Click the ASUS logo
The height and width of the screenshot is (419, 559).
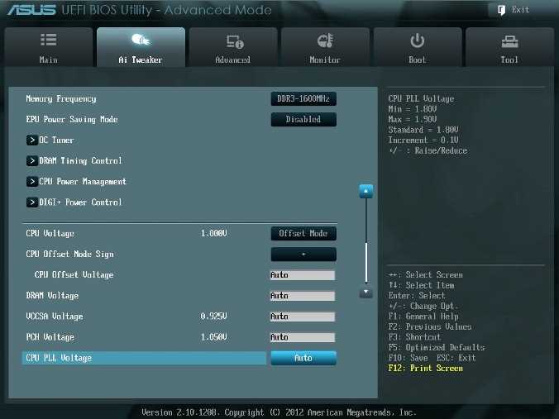click(x=31, y=10)
